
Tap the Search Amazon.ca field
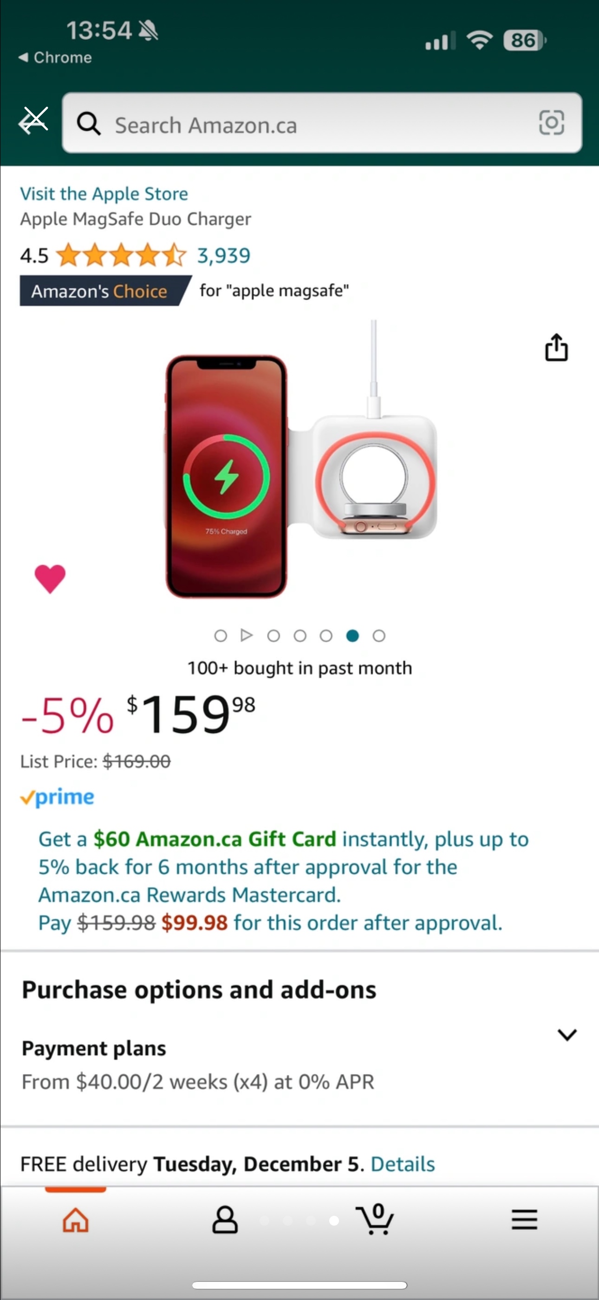point(313,125)
